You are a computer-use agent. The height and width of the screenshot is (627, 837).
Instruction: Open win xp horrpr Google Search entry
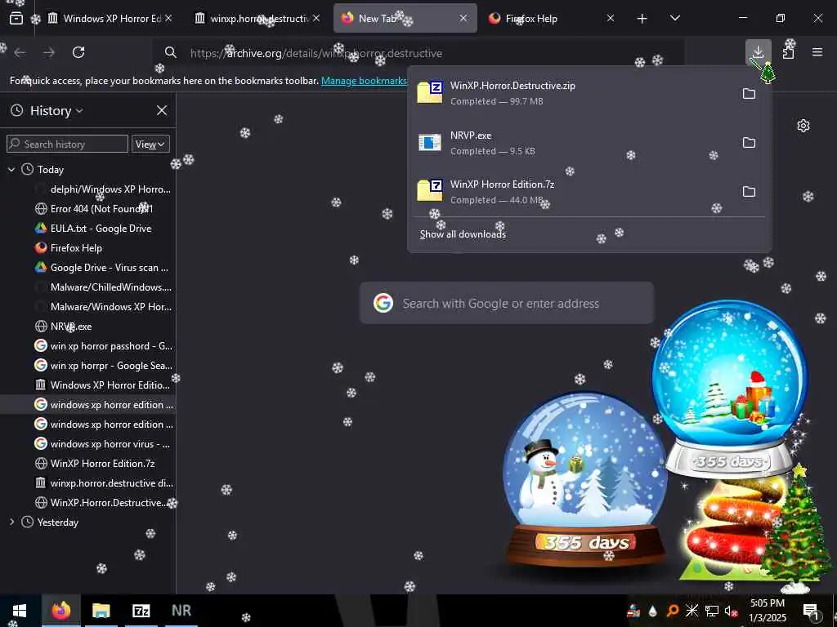(x=111, y=366)
